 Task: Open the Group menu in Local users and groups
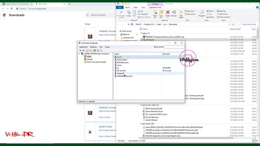(107, 47)
